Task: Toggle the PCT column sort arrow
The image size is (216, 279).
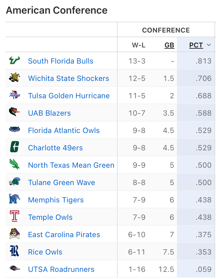Action: 209,45
